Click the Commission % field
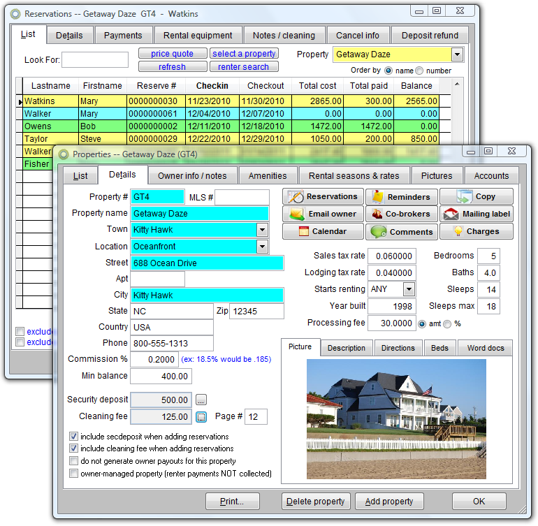Image resolution: width=538 pixels, height=526 pixels. click(154, 359)
